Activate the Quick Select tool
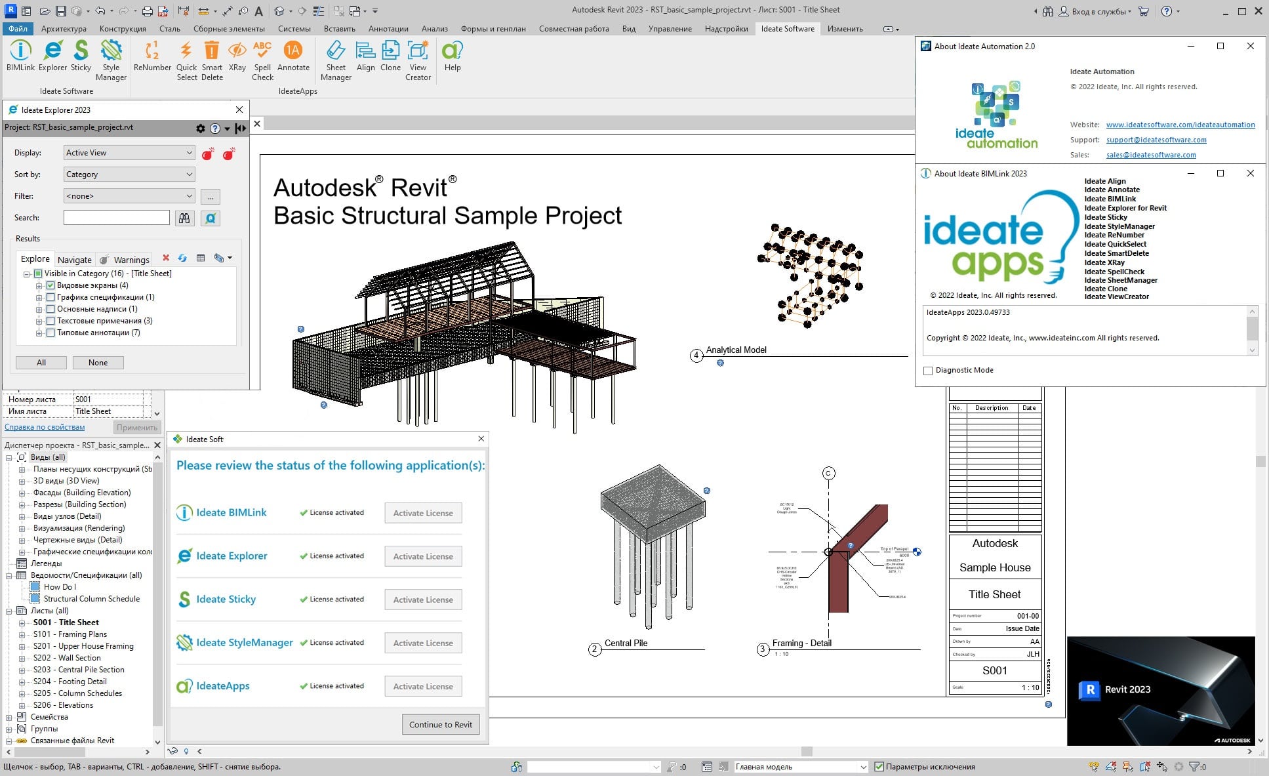Screen dimensions: 1269x776 pyautogui.click(x=186, y=60)
